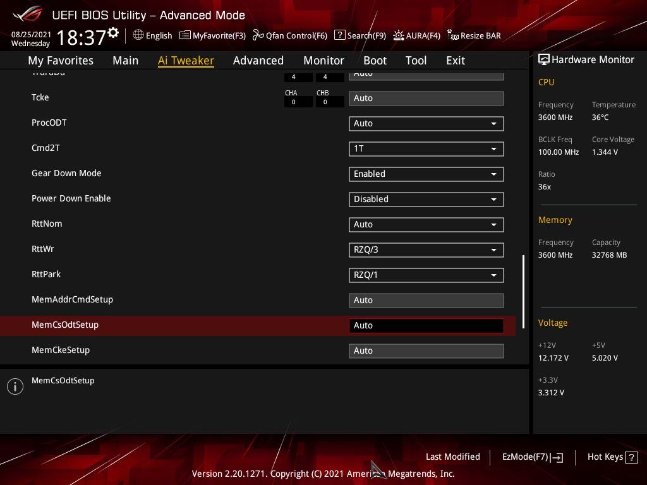Click the Hardware Monitor screen icon
647x485 pixels.
pos(544,60)
